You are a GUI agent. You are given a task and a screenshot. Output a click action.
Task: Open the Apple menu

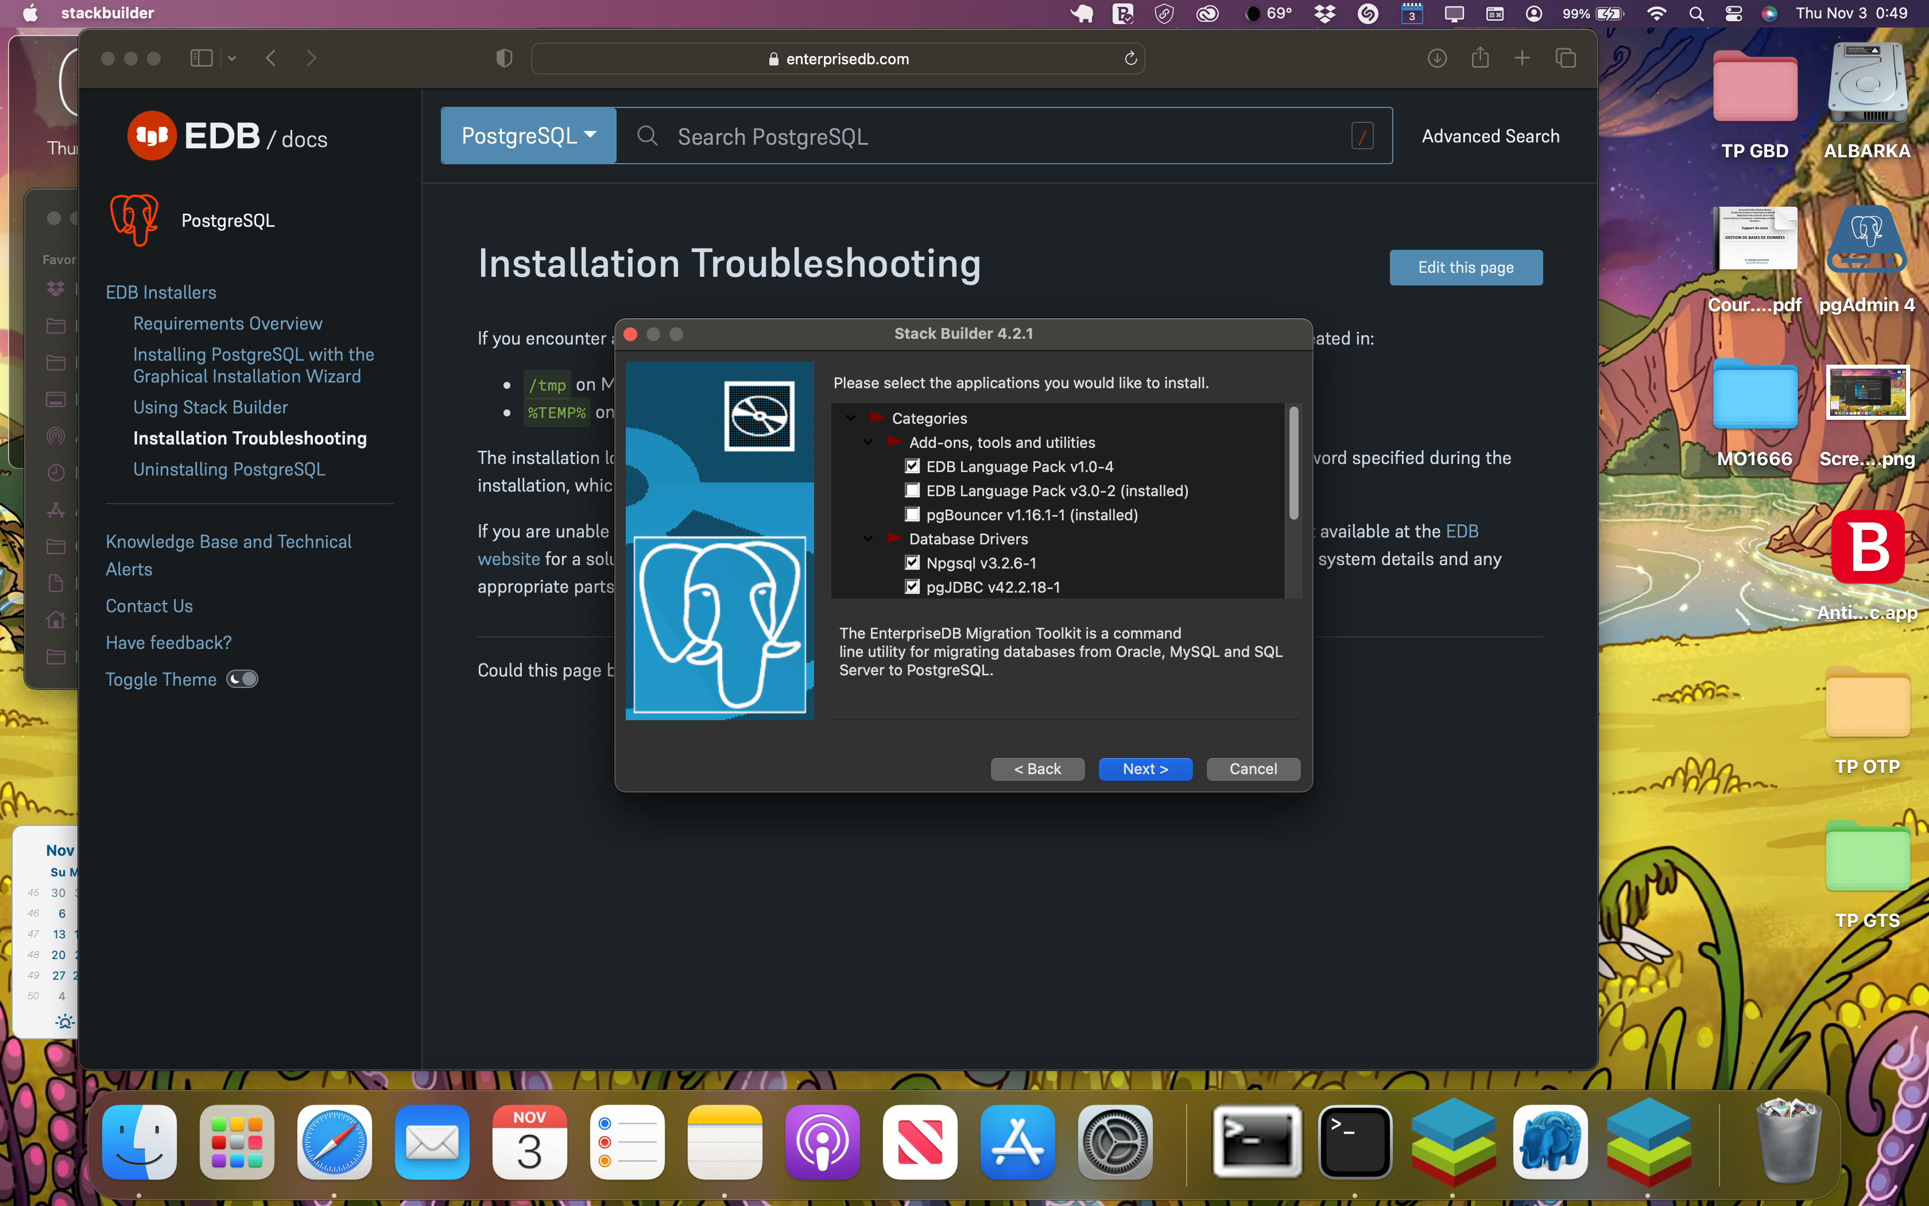pos(30,13)
